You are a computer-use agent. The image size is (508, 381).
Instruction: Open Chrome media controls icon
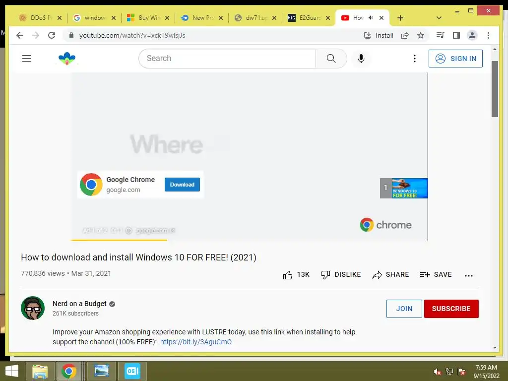click(440, 35)
